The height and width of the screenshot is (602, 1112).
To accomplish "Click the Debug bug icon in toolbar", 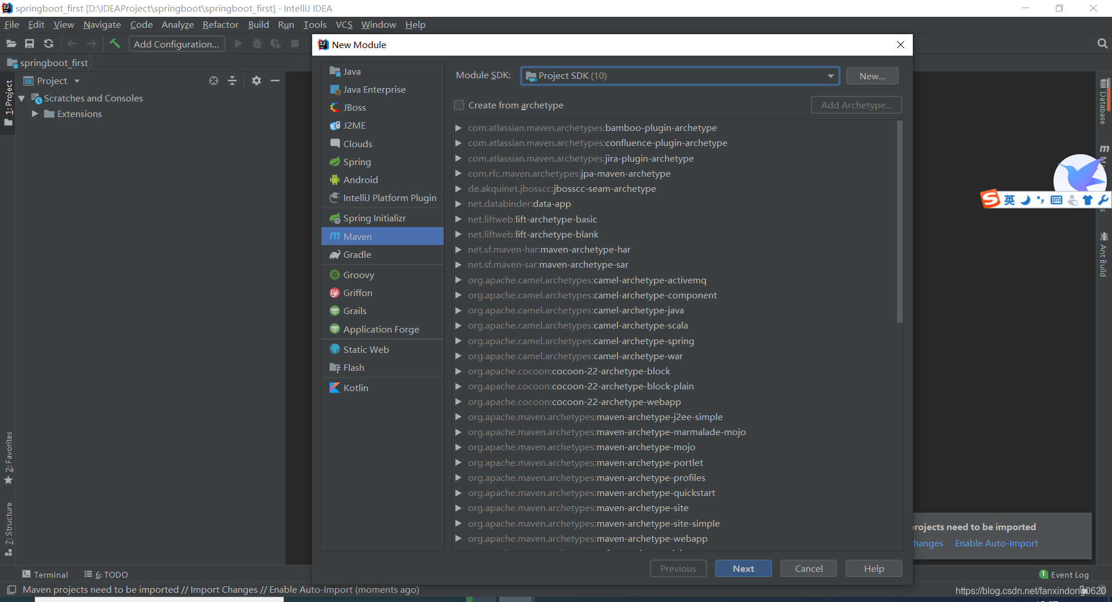I will [257, 44].
